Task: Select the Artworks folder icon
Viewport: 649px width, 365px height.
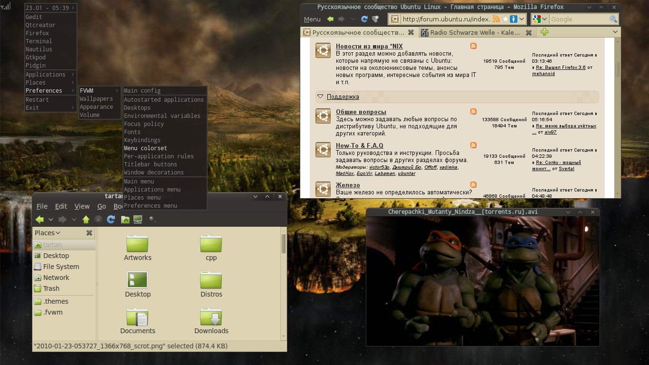Action: [x=137, y=243]
